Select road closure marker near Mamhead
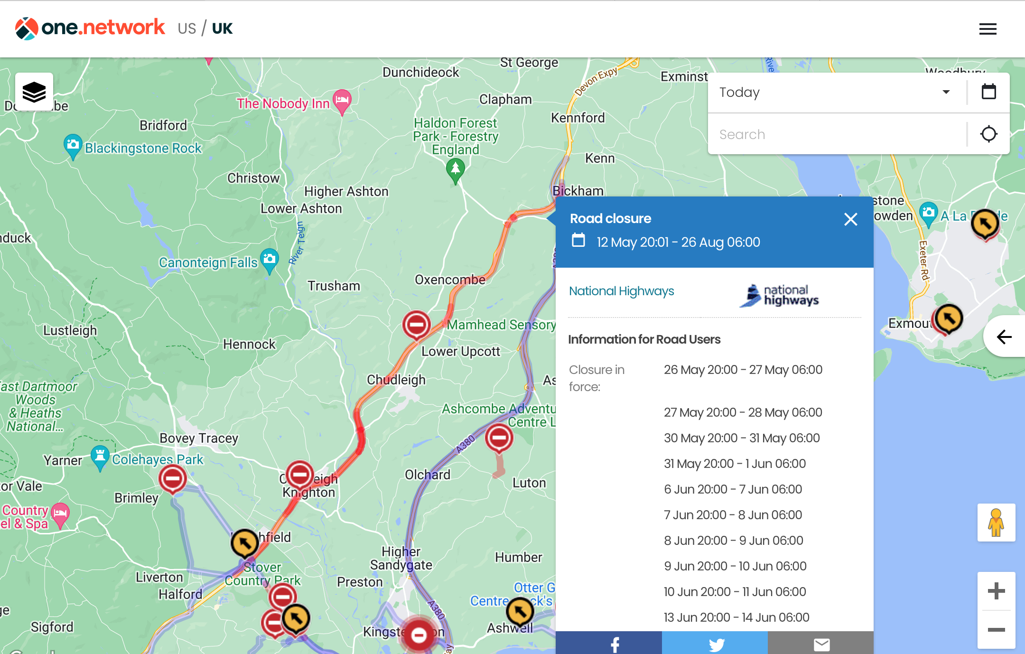 pos(416,325)
